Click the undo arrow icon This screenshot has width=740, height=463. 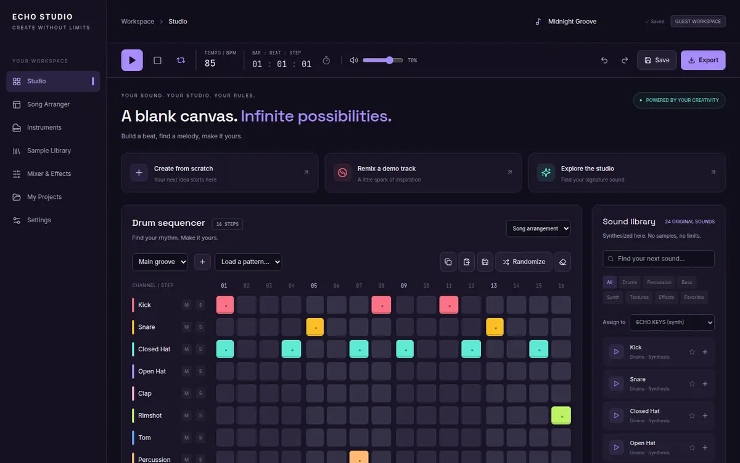click(x=604, y=60)
